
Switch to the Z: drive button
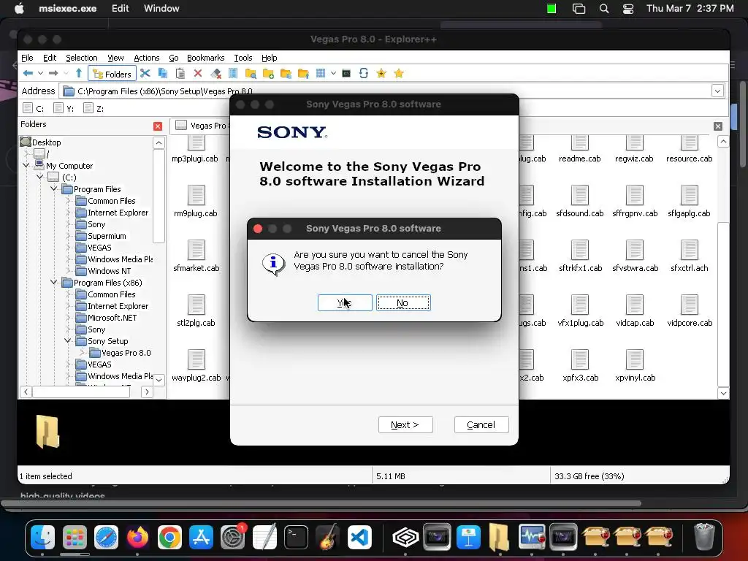point(93,108)
